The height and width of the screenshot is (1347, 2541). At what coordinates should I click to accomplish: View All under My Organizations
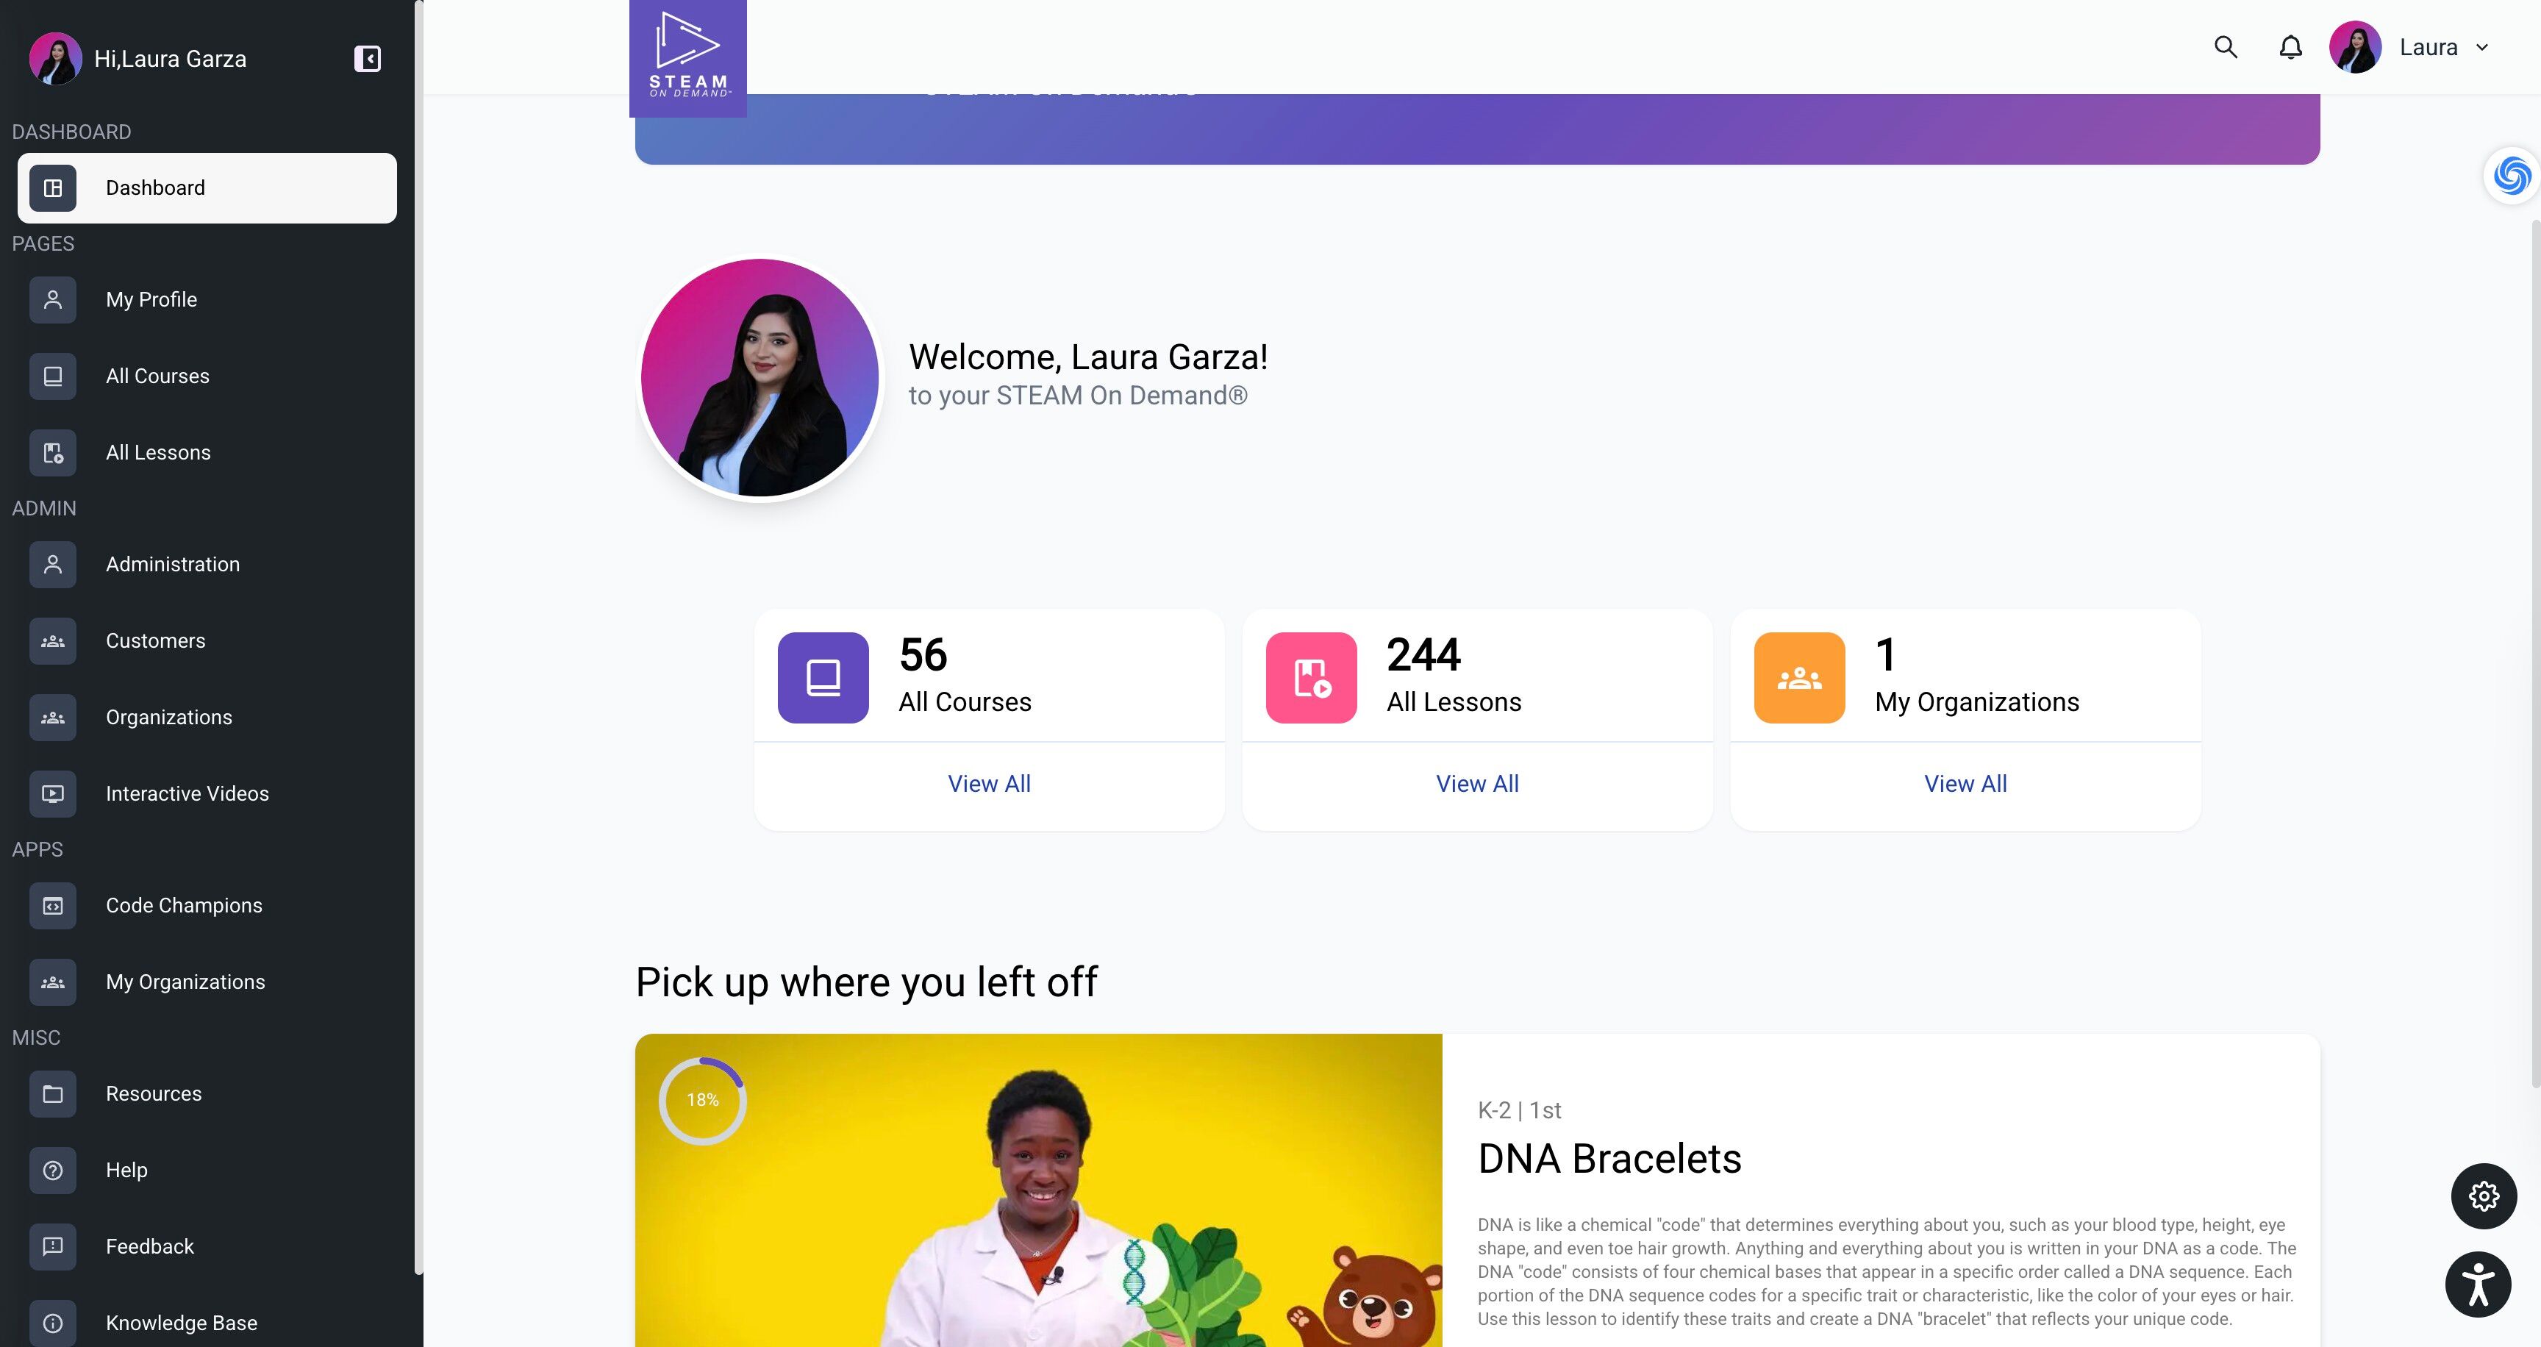click(1965, 784)
